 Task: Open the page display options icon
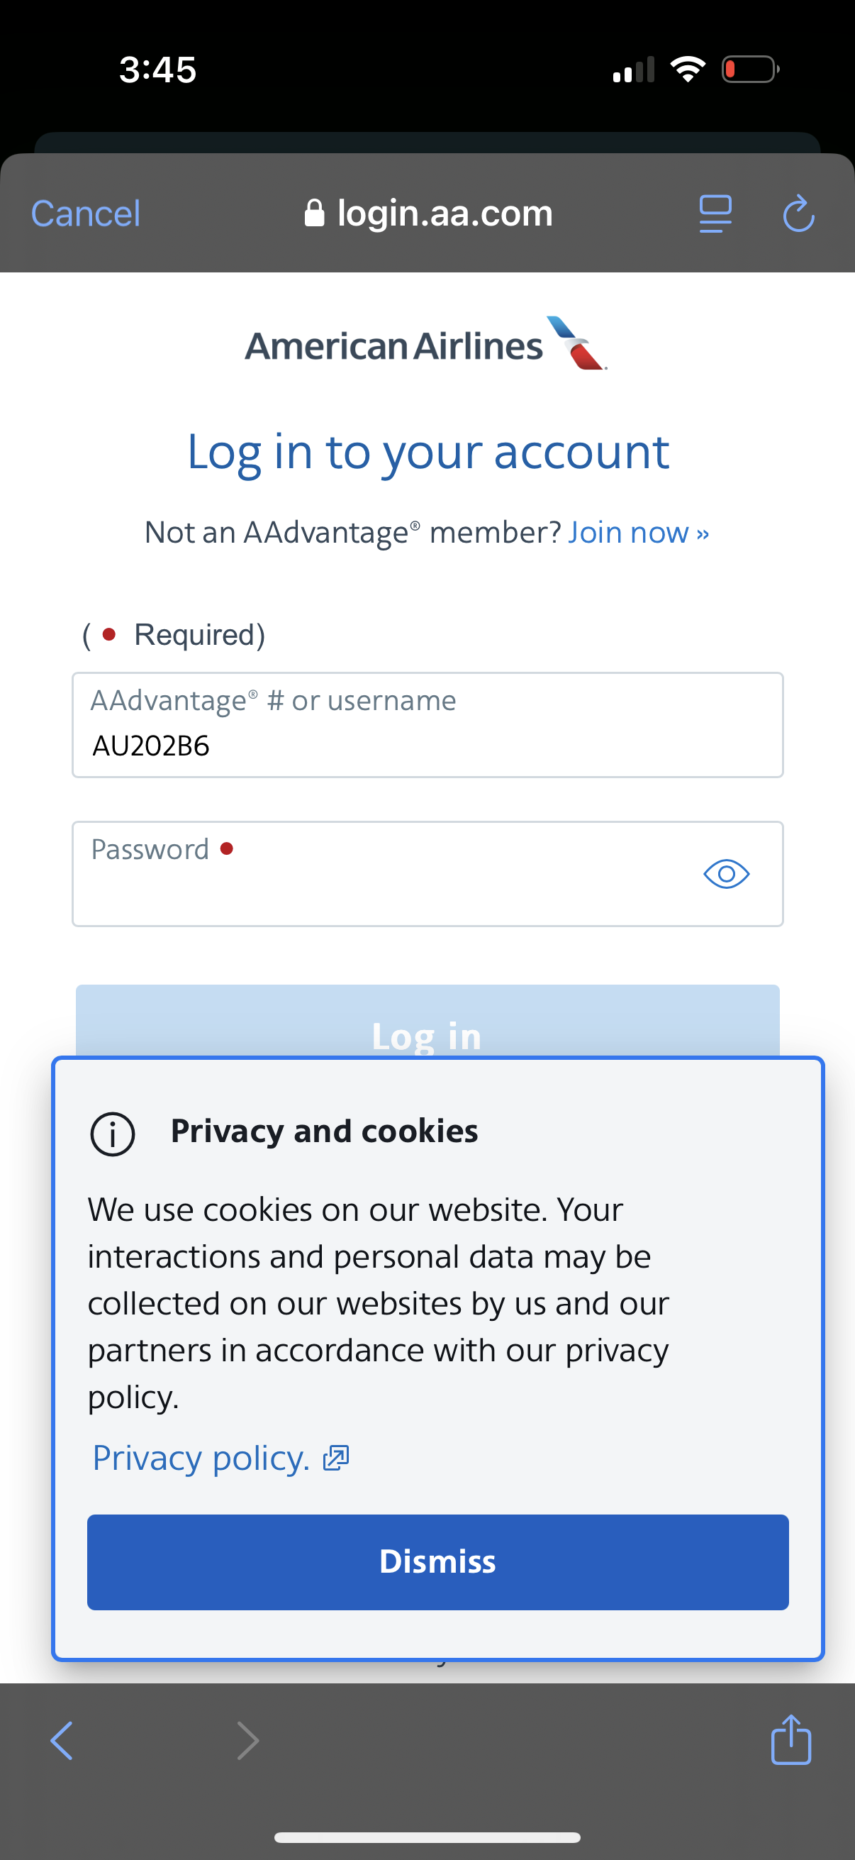tap(715, 212)
